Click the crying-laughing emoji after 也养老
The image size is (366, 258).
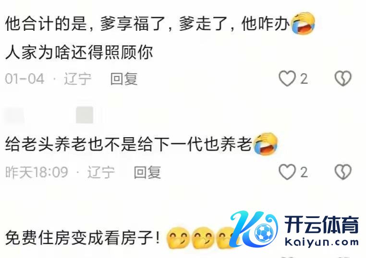(266, 143)
